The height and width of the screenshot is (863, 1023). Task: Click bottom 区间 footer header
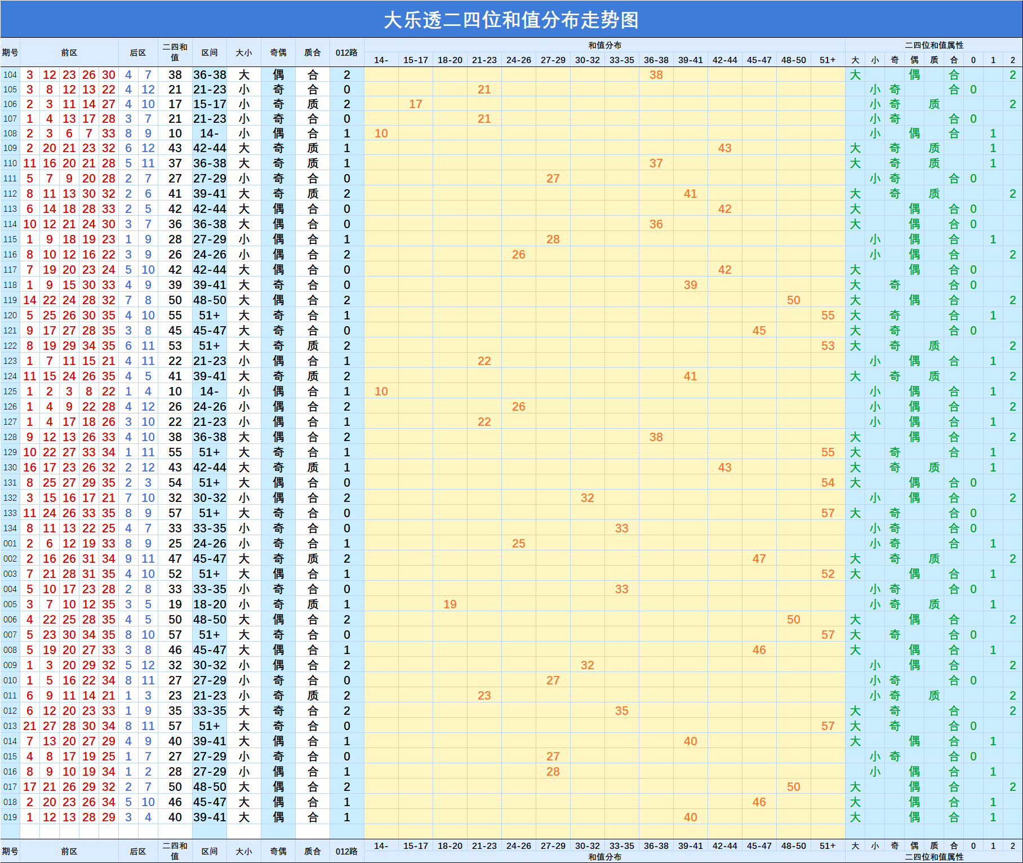coord(210,851)
